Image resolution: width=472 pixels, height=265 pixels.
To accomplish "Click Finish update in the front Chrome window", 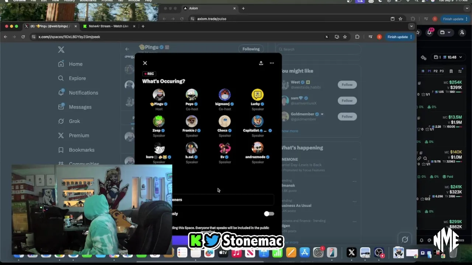I will coord(400,37).
